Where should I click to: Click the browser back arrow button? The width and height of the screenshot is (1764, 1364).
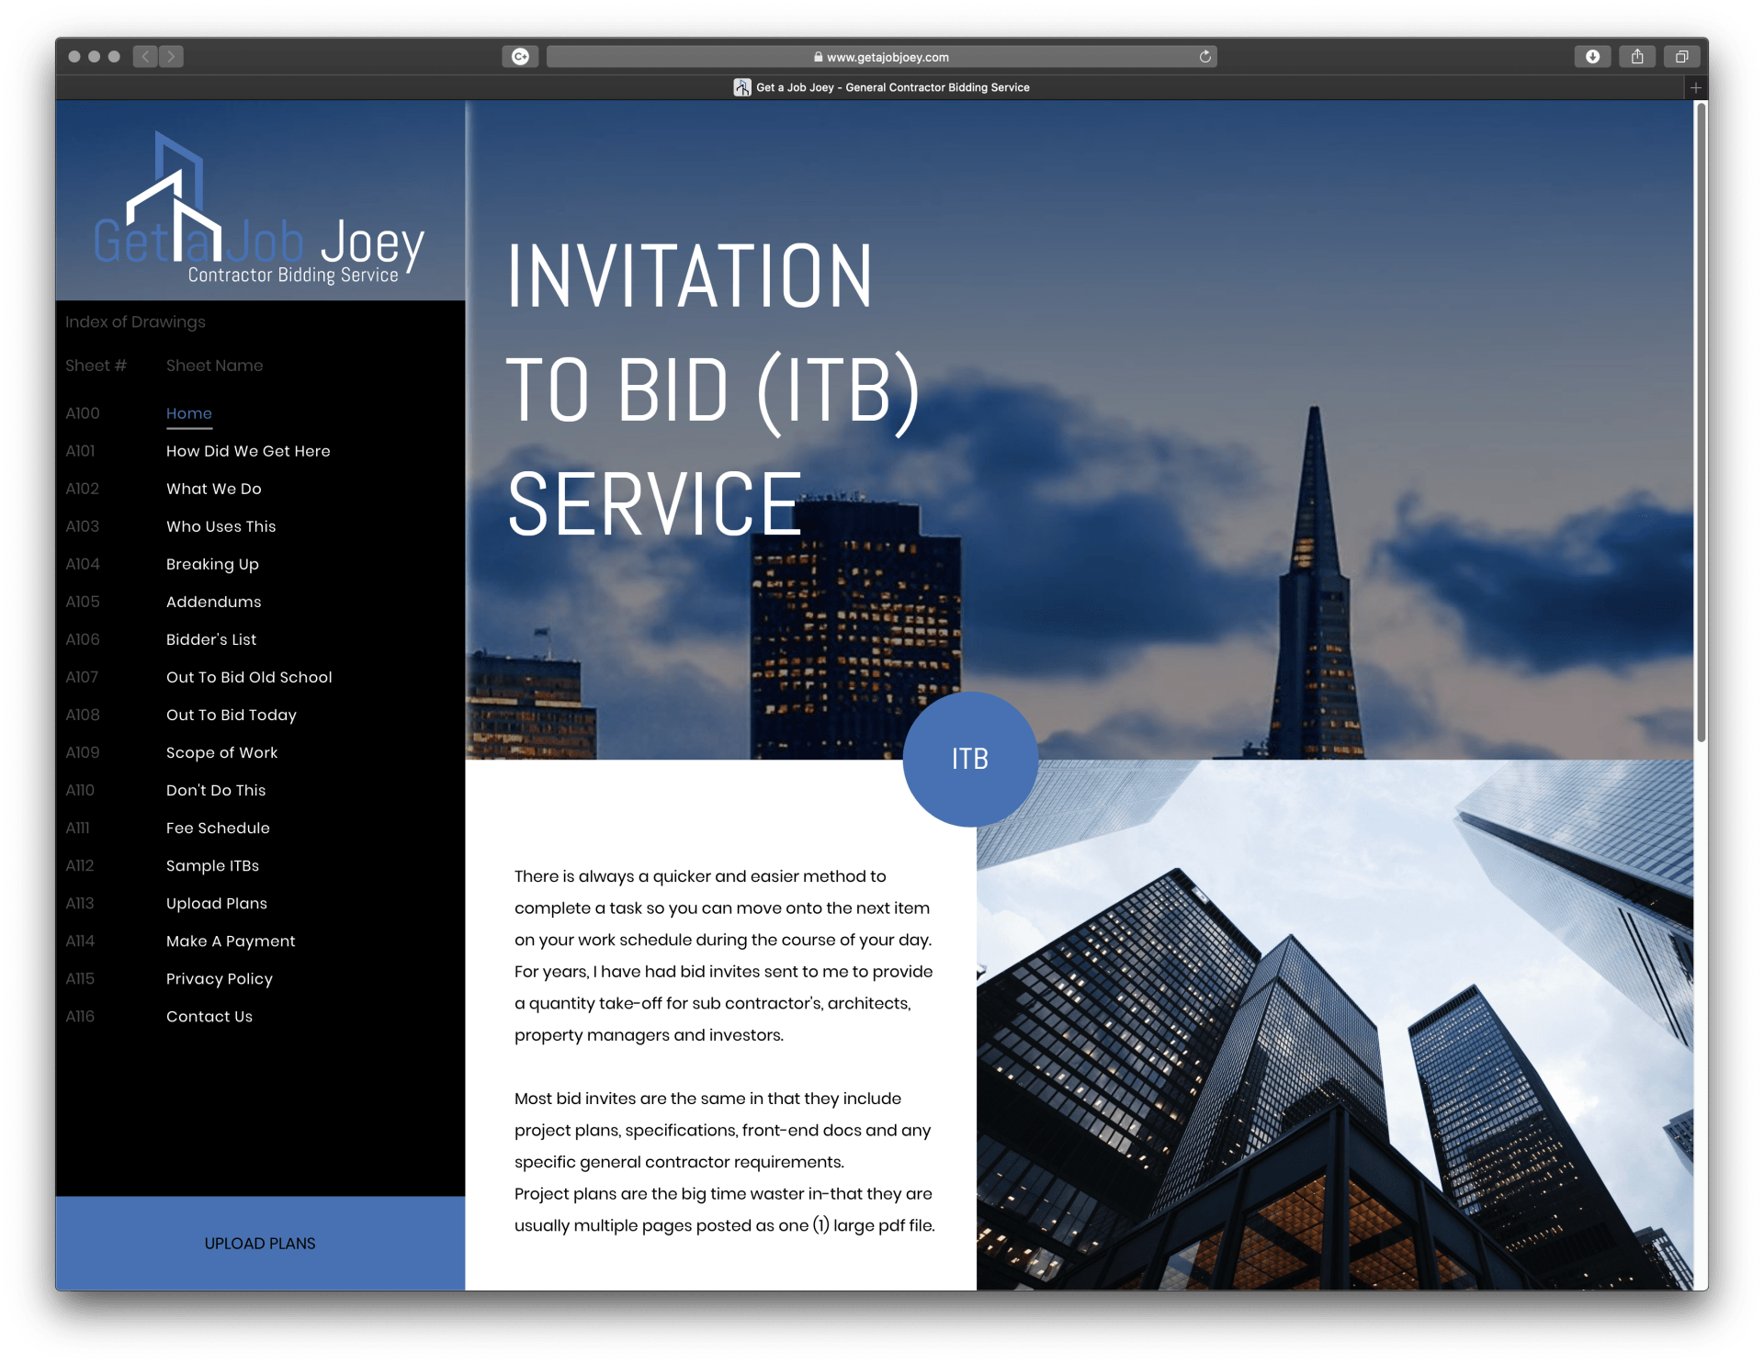pyautogui.click(x=145, y=57)
